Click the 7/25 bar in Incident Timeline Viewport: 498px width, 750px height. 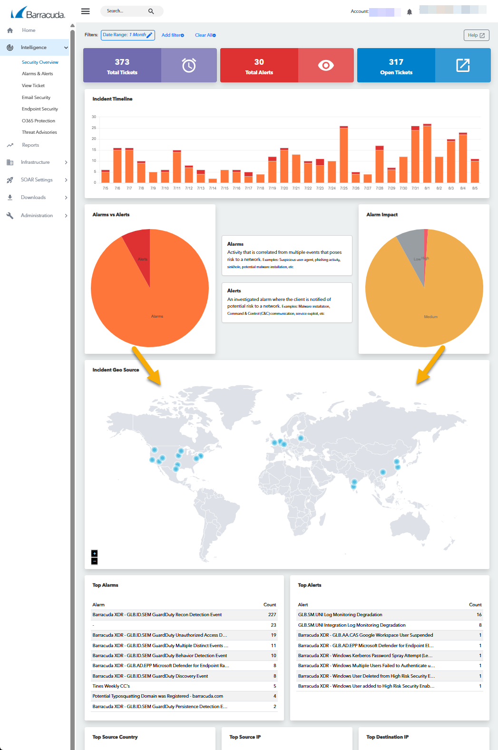tap(343, 154)
